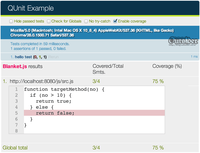Toggle the Check for Globals checkbox
Screen dimensions: 200x153
pos(49,21)
